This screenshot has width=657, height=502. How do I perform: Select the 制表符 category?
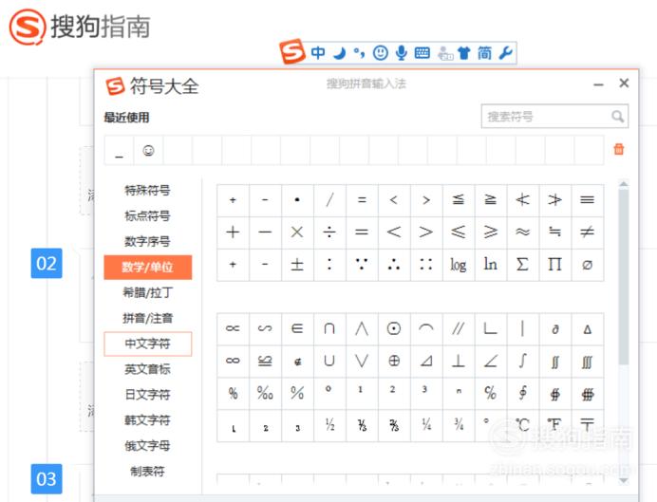pos(147,472)
